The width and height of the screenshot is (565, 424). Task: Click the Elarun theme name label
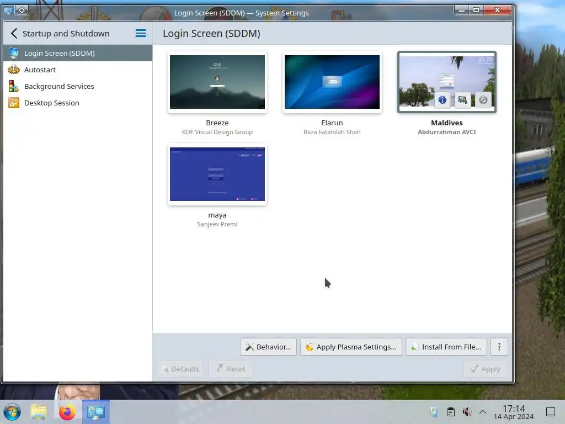332,123
